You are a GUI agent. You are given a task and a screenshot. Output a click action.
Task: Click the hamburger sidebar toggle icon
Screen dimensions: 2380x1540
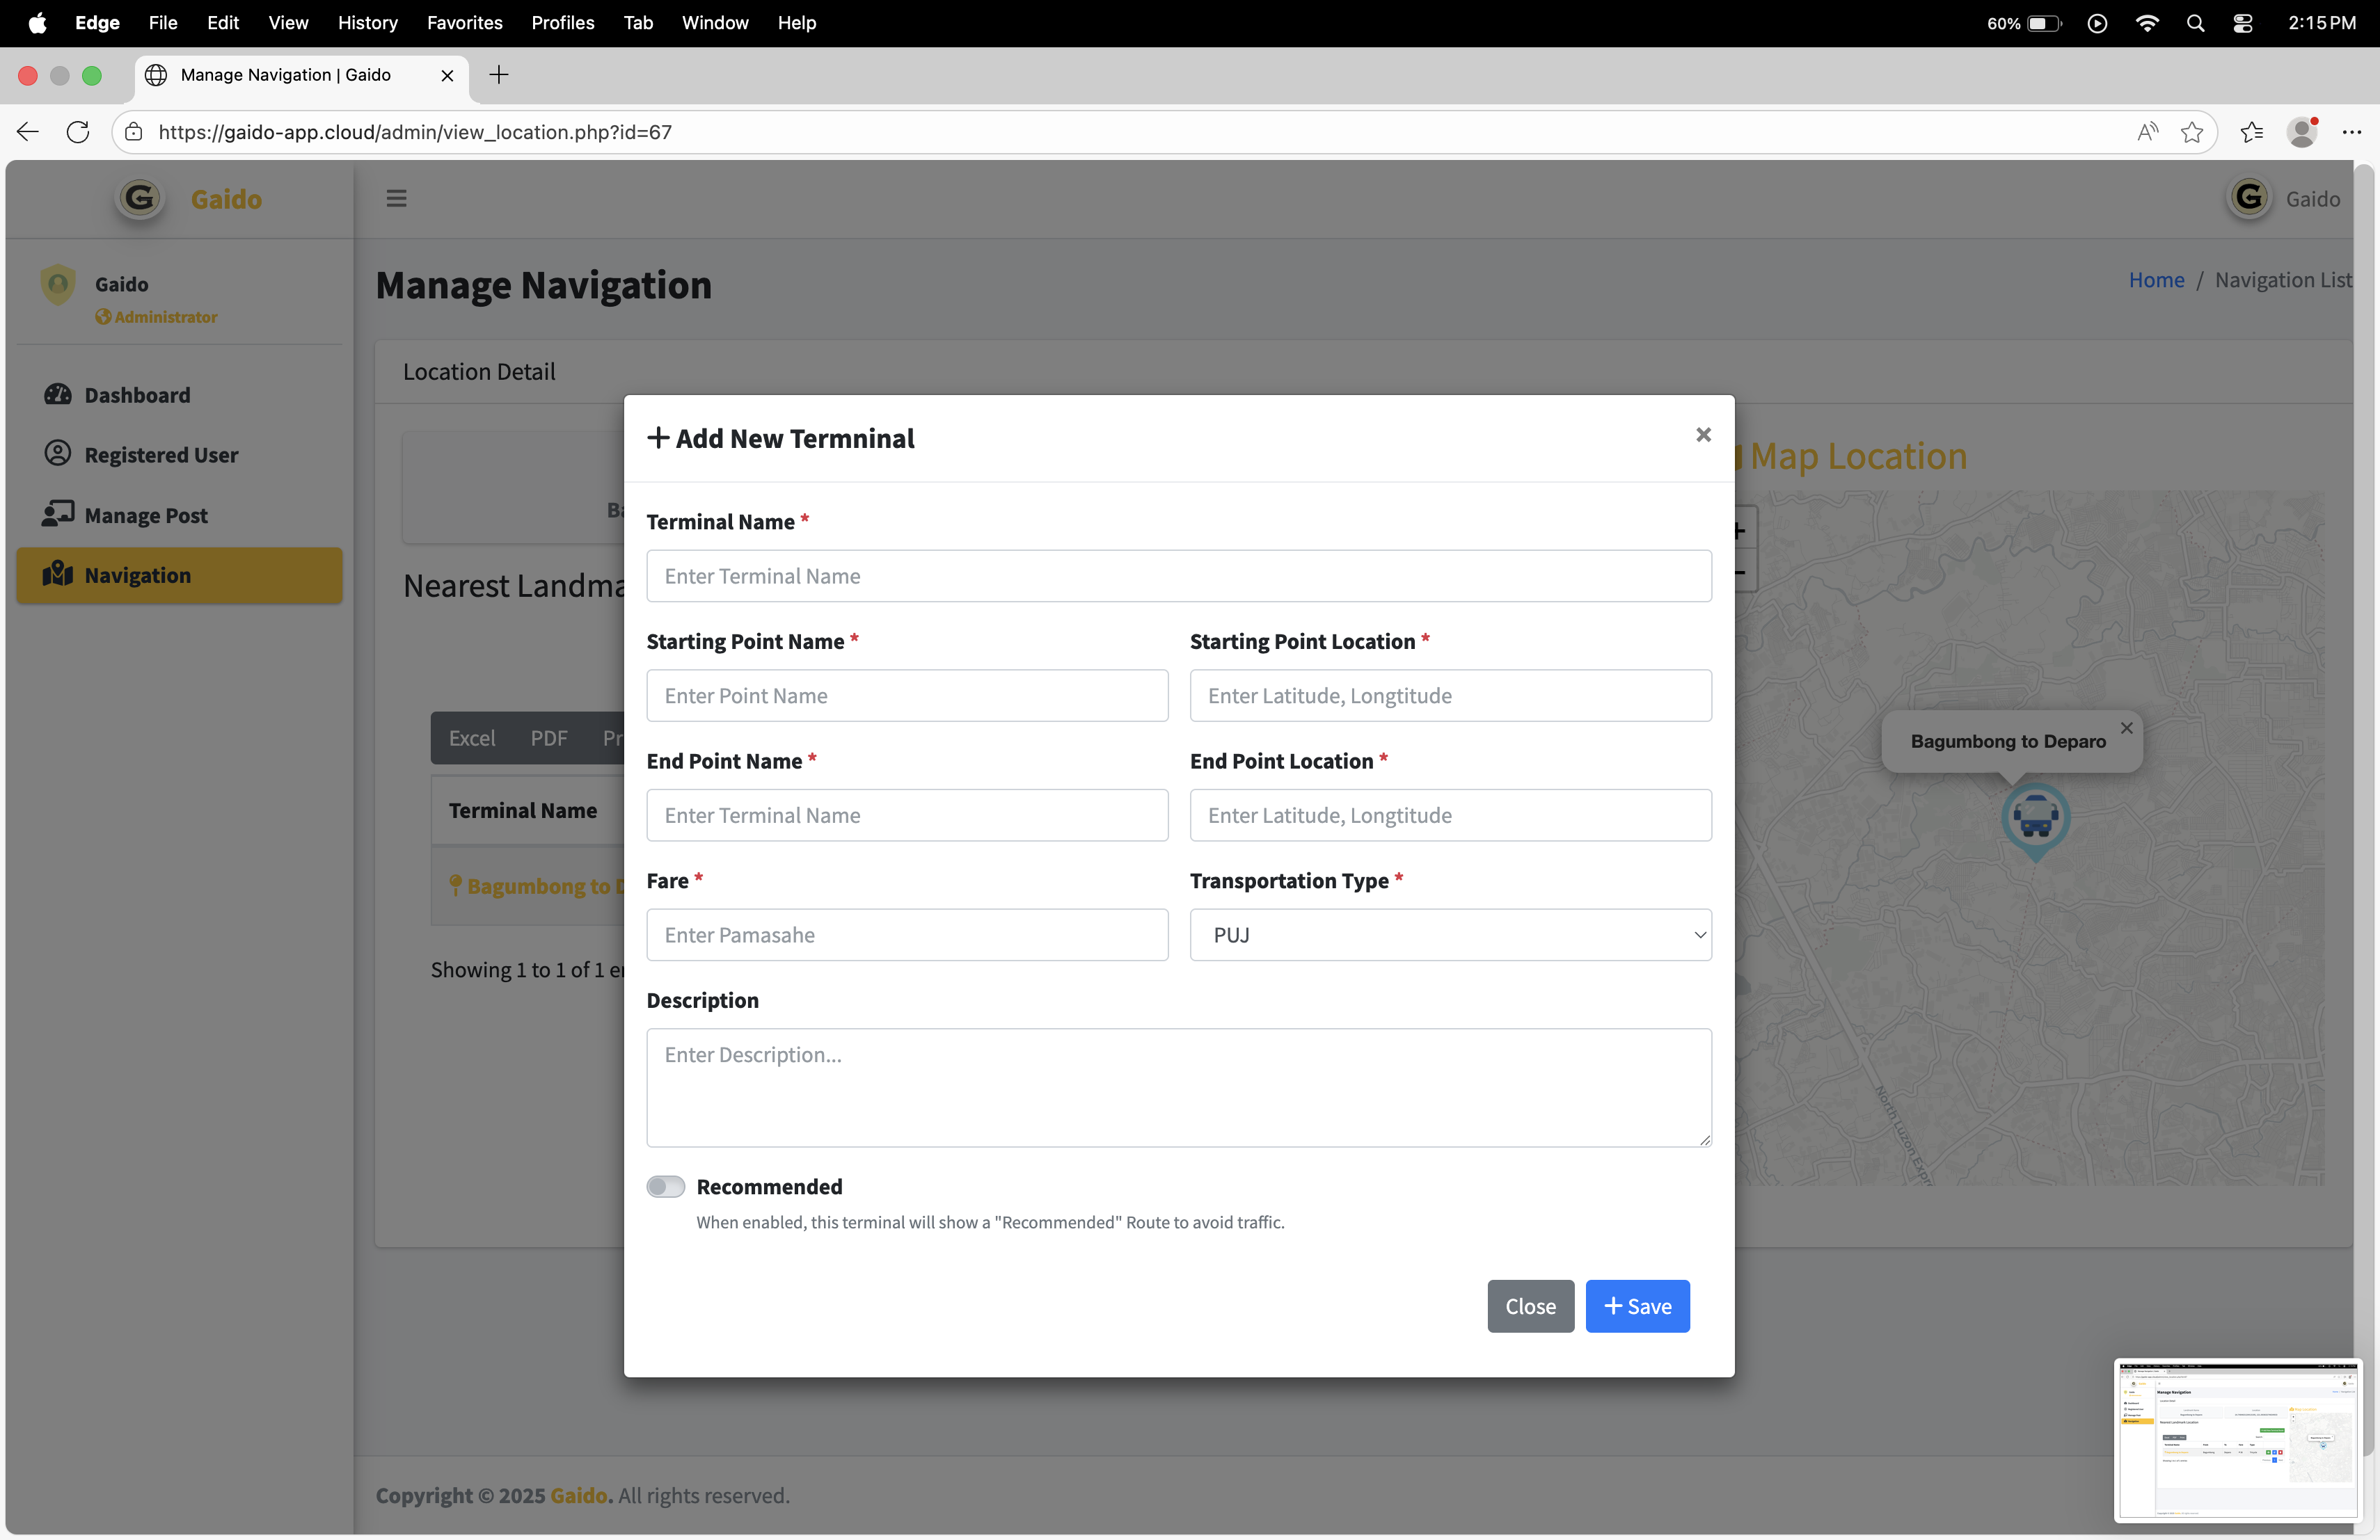point(396,198)
